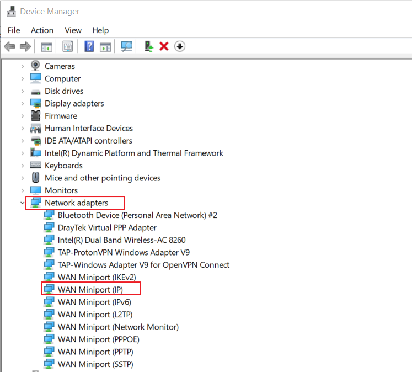Click the DrayTek Virtual PPP Adapter icon

pos(49,227)
